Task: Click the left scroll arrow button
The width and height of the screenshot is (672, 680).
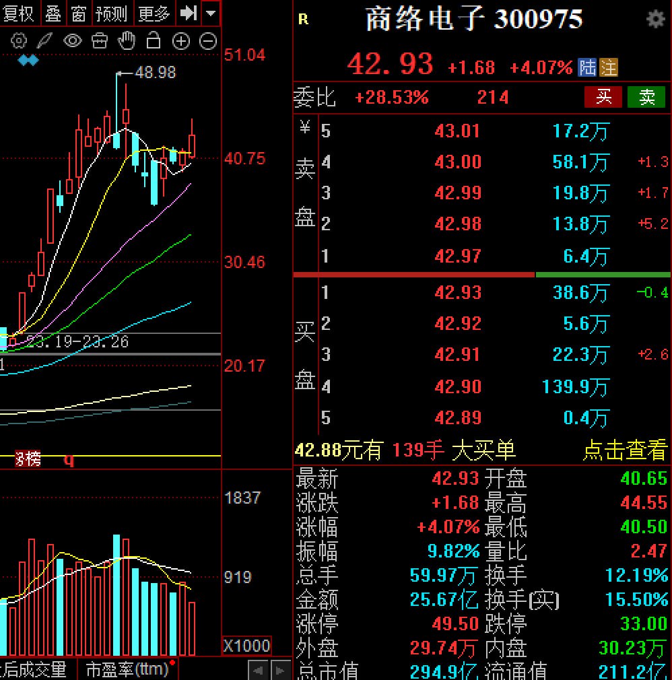Action: [x=258, y=671]
